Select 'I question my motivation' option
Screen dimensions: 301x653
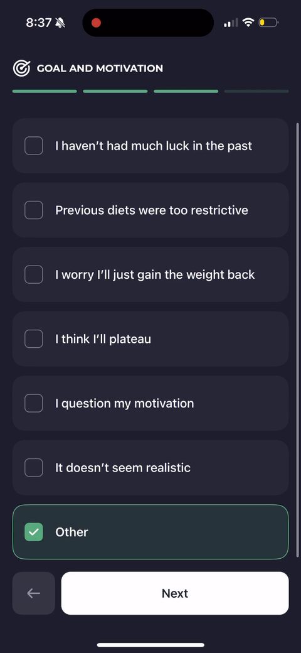click(150, 403)
